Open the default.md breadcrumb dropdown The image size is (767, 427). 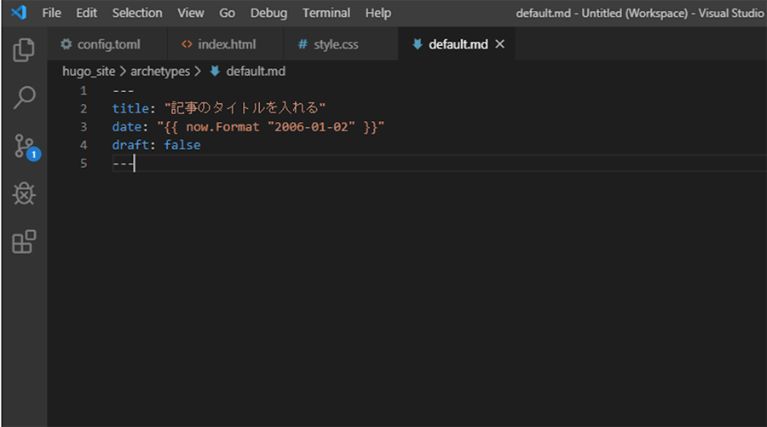255,72
